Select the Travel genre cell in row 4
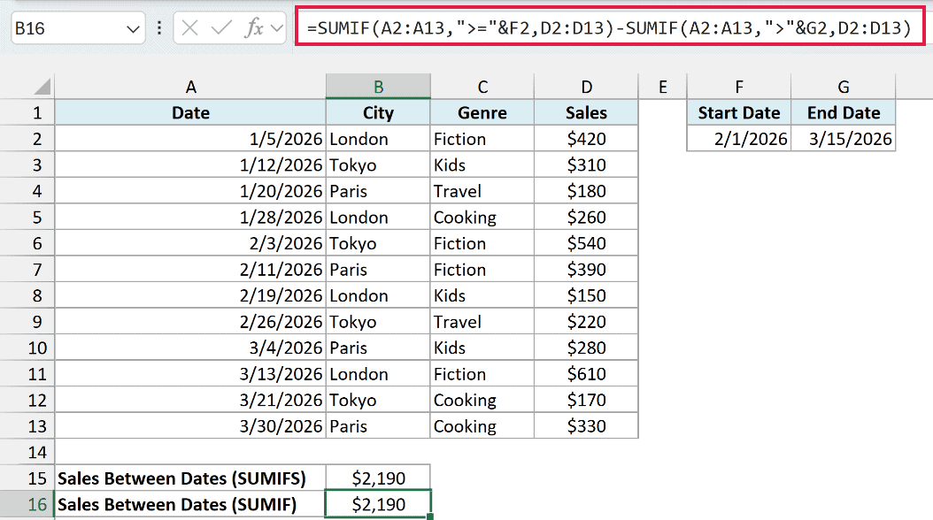This screenshot has width=933, height=520. click(482, 191)
